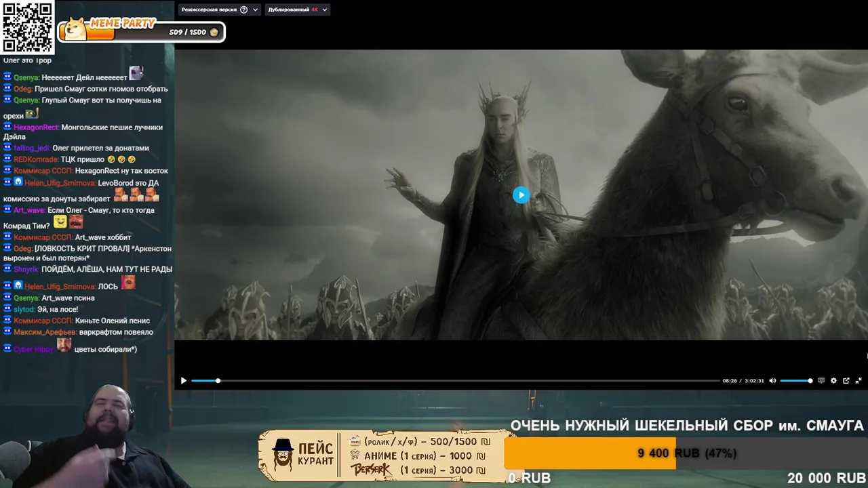The image size is (868, 488).
Task: Select the chat username HexagonRect
Action: point(36,127)
